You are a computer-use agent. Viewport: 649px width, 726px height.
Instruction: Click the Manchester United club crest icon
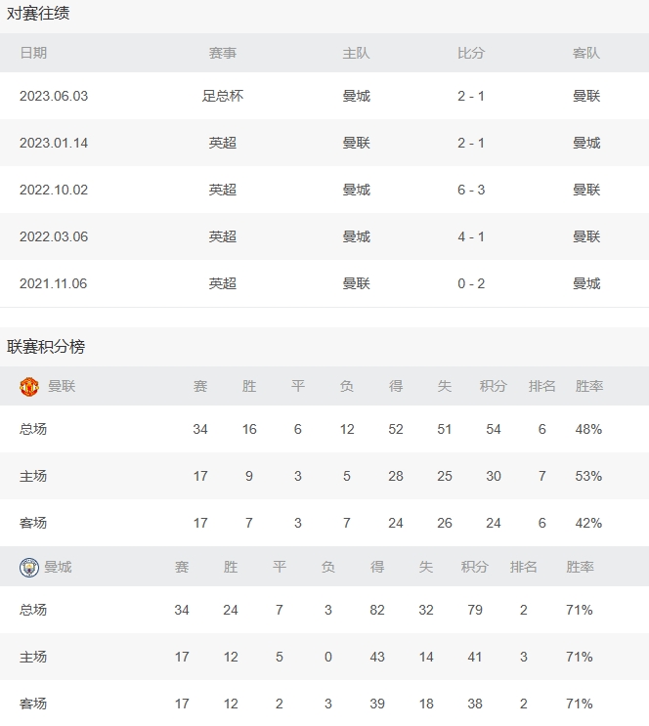pyautogui.click(x=29, y=387)
